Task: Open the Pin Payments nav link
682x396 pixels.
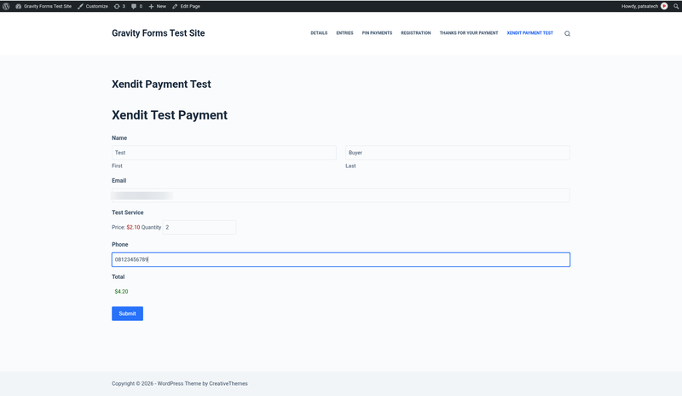Action: pyautogui.click(x=377, y=33)
